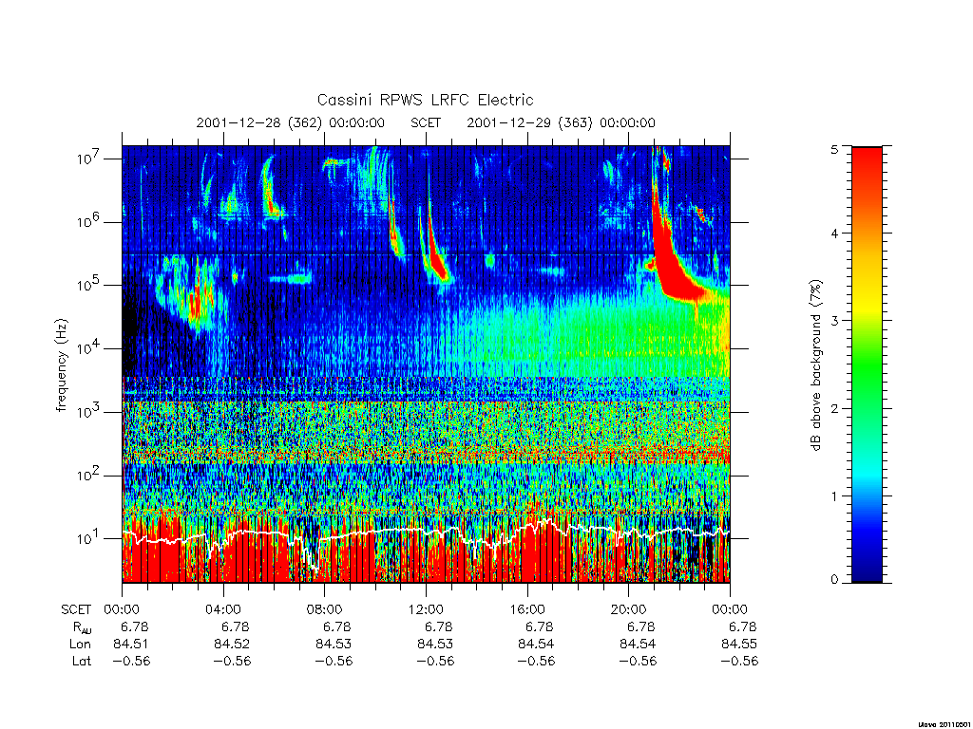Click the title 'Cassini RPWS LRFC Electric'
Image resolution: width=973 pixels, height=729 pixels.
point(425,100)
